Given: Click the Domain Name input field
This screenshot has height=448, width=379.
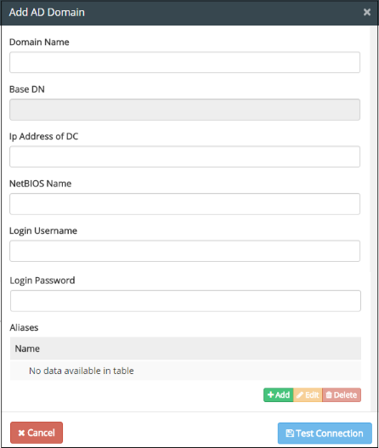Looking at the screenshot, I should click(x=184, y=62).
